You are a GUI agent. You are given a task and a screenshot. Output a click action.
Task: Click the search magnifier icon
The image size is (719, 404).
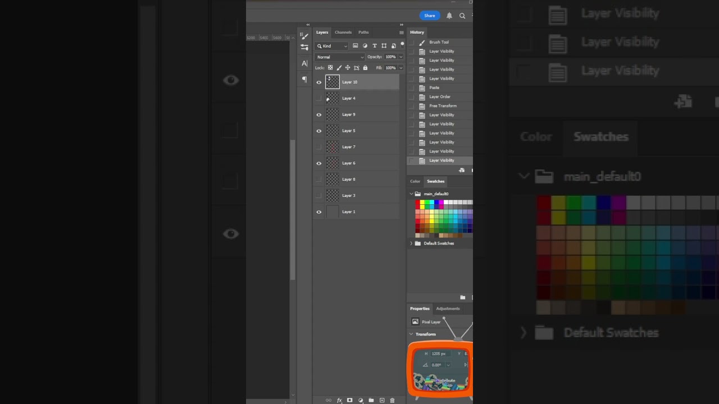462,16
